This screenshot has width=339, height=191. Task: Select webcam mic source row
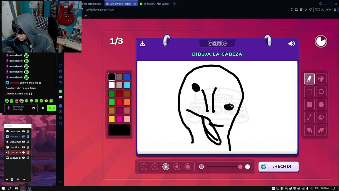tap(17, 142)
